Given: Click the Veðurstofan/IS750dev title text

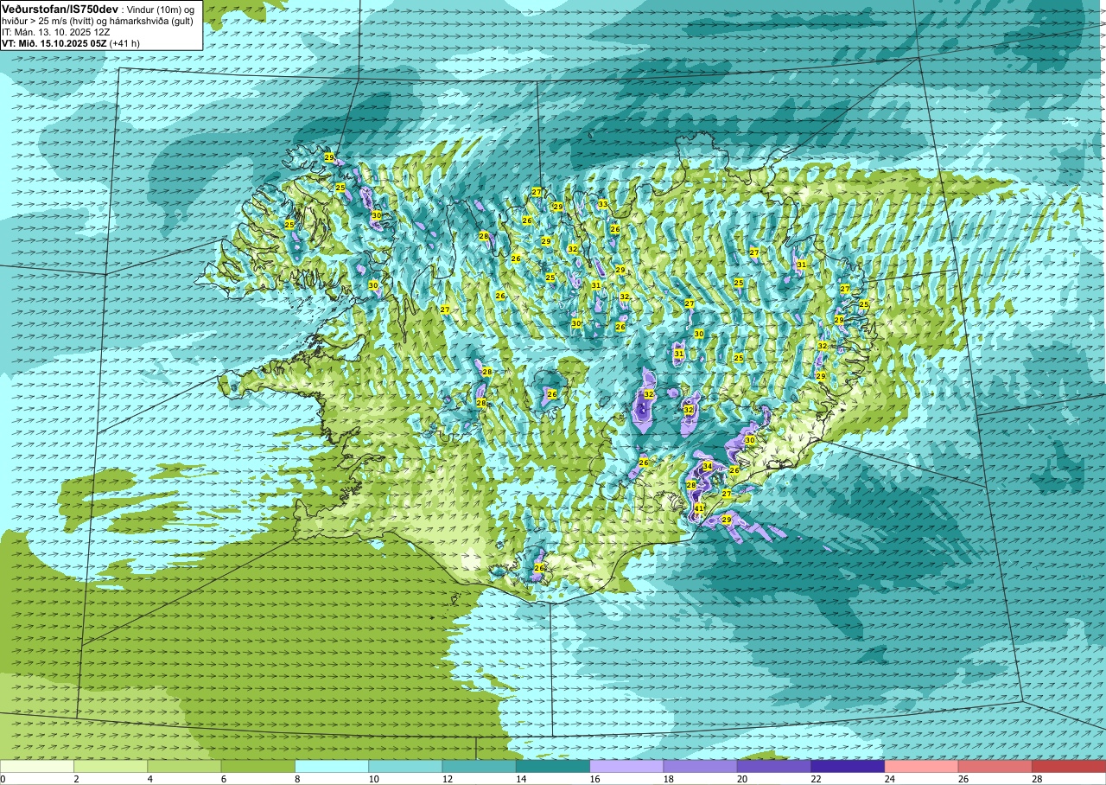Looking at the screenshot, I should coord(60,9).
